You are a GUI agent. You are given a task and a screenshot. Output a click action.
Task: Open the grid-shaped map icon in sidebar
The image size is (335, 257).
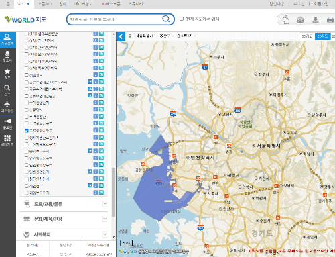click(x=7, y=140)
